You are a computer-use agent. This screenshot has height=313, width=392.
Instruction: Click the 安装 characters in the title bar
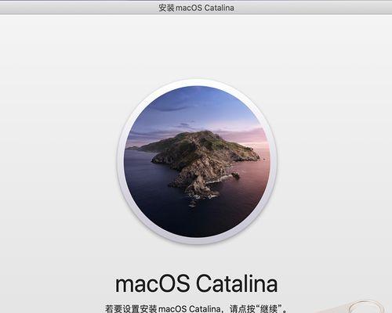(166, 8)
